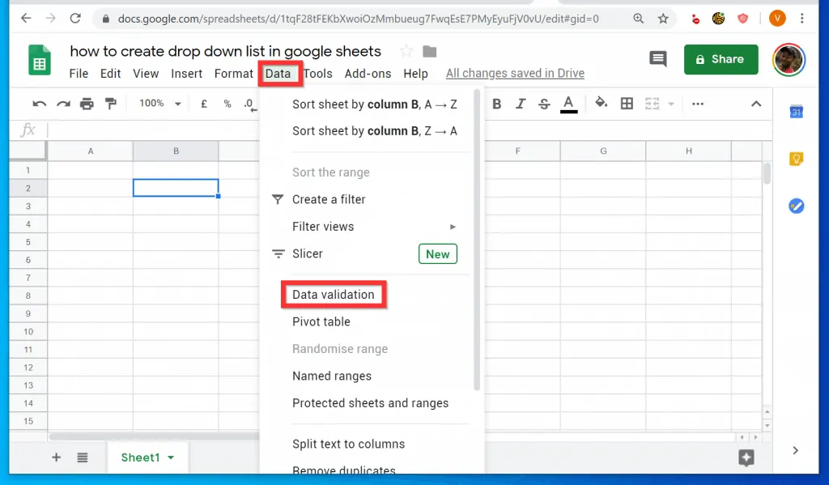829x485 pixels.
Task: Open the Insert menu
Action: tap(186, 73)
